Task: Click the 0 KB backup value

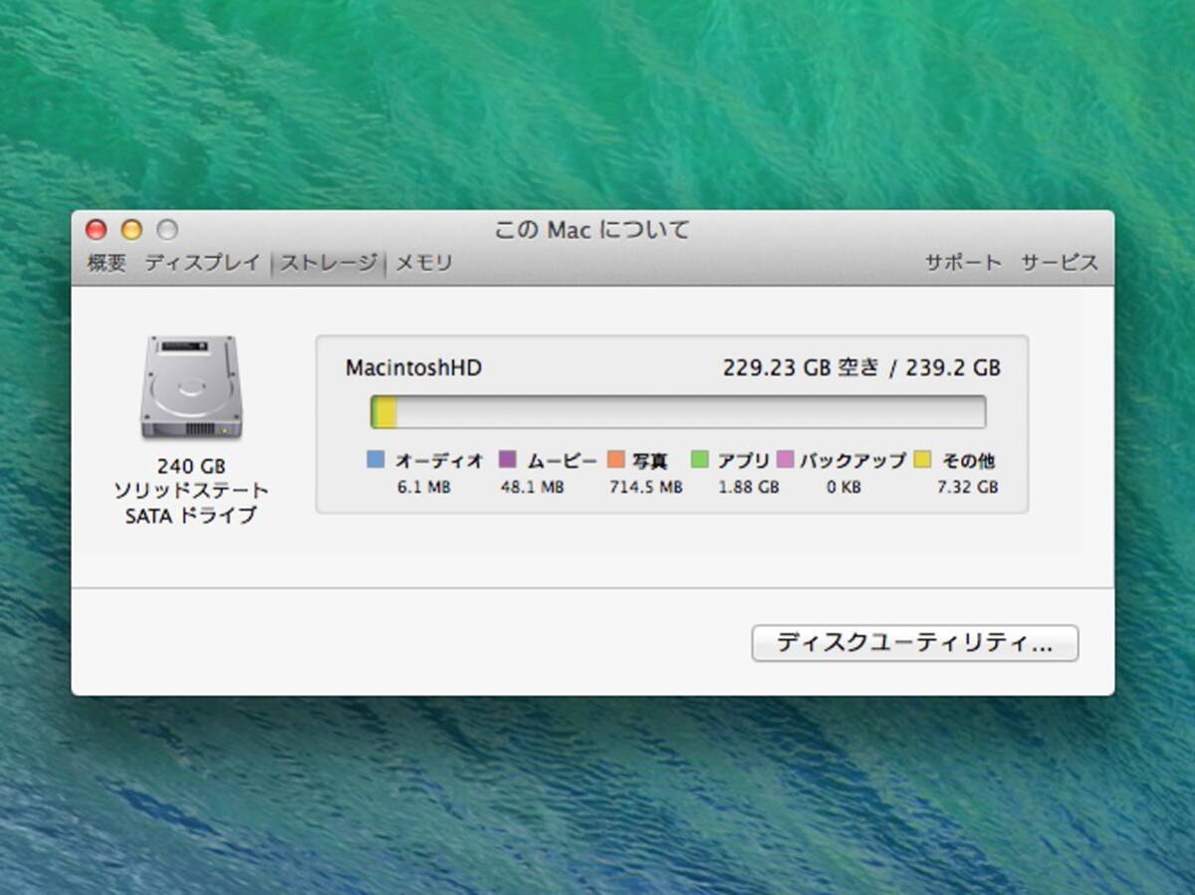Action: (843, 488)
